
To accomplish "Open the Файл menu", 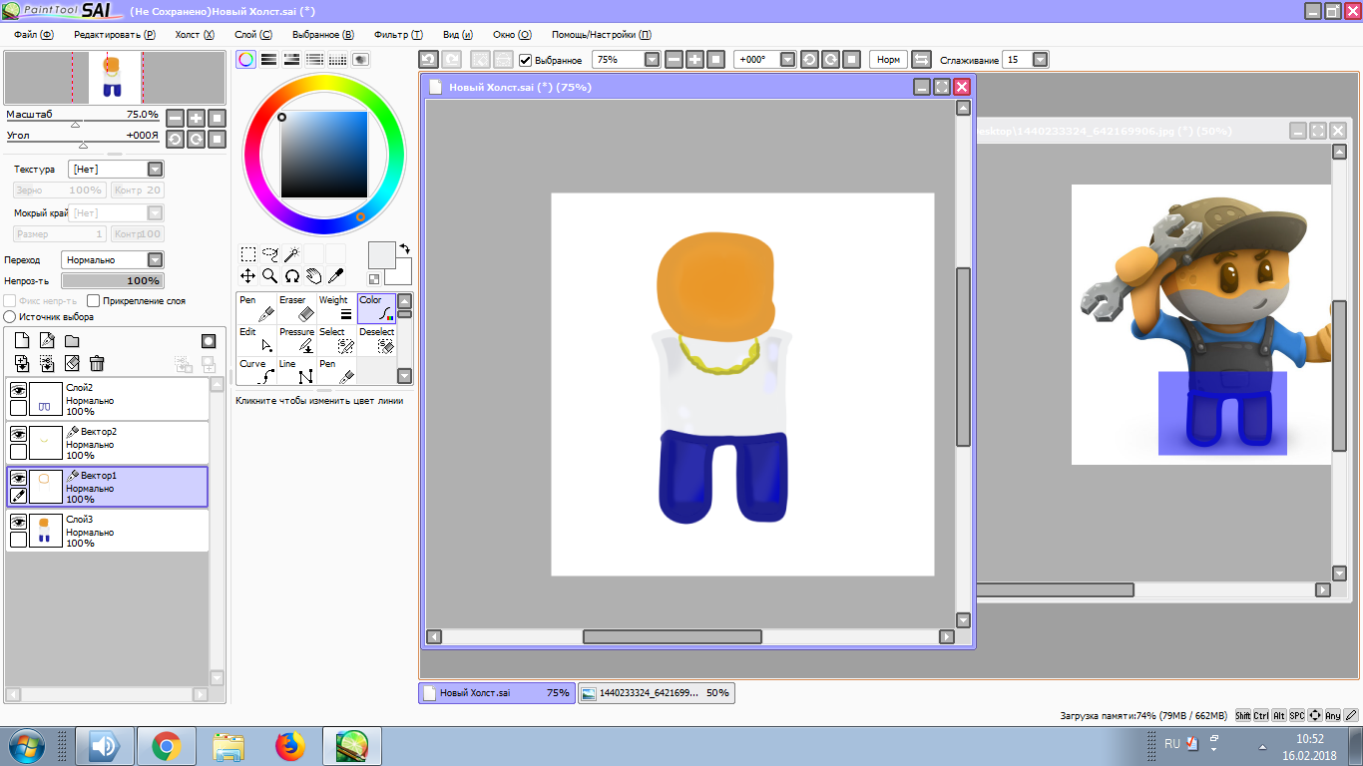I will (34, 34).
